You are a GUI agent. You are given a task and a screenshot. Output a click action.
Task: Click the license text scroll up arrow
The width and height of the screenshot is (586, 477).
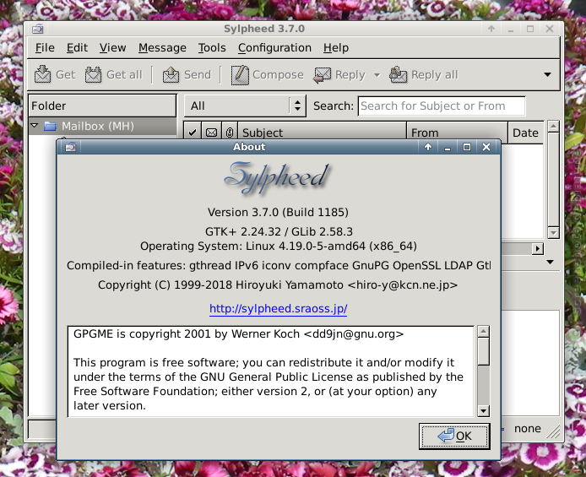point(484,331)
